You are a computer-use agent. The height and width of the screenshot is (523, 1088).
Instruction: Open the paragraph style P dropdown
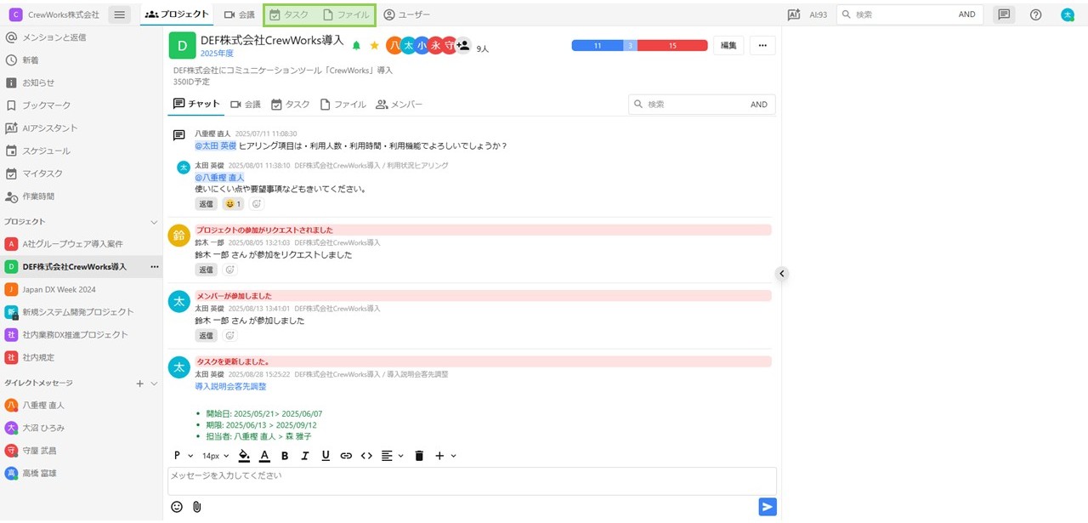[x=183, y=456]
